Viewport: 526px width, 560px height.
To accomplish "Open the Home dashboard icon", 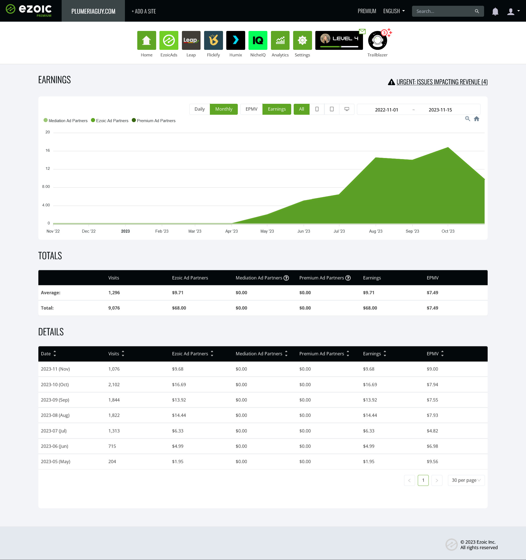I will tap(147, 40).
